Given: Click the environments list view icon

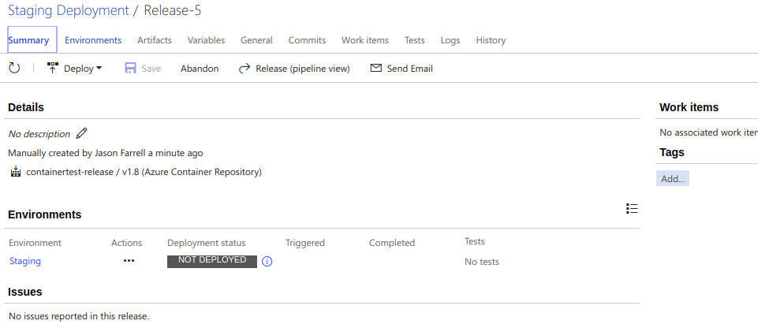Looking at the screenshot, I should [631, 208].
